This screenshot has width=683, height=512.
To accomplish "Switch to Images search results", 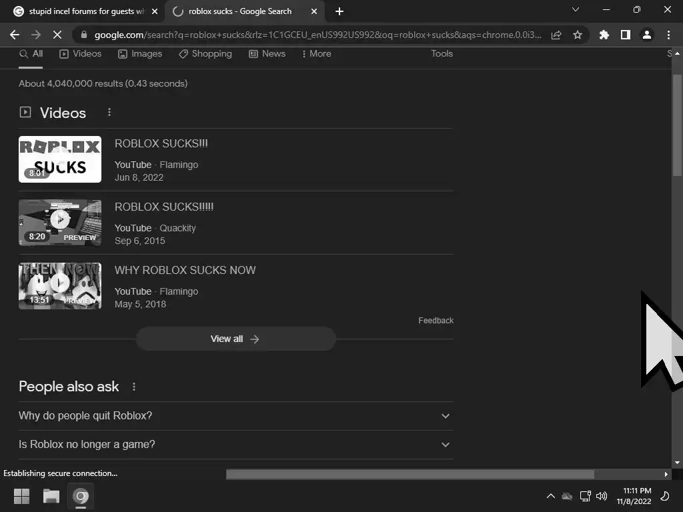I will [140, 53].
